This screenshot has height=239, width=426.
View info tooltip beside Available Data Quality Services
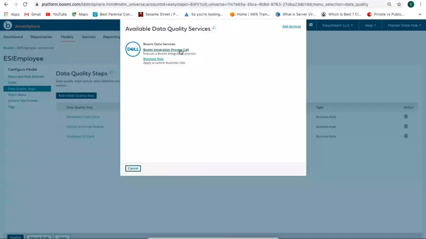coord(214,28)
